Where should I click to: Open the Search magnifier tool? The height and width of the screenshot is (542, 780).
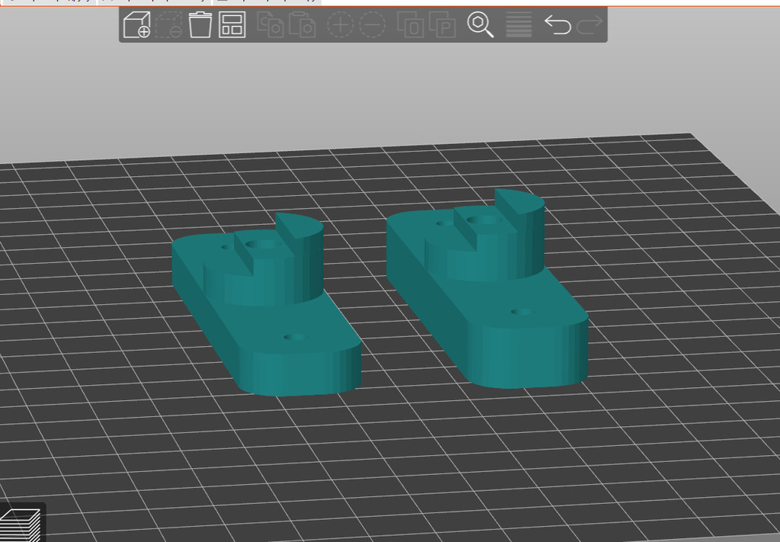480,24
